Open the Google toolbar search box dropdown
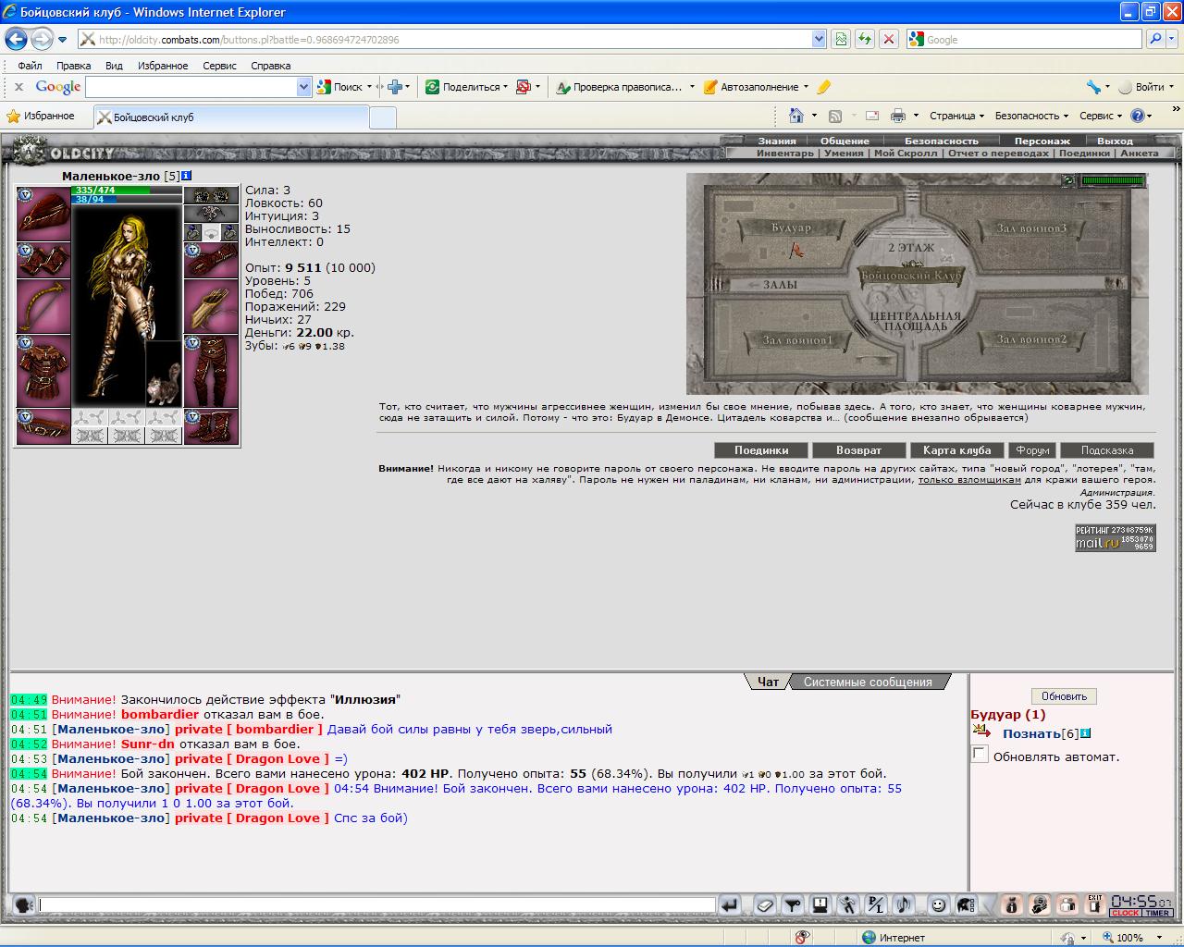 click(303, 87)
